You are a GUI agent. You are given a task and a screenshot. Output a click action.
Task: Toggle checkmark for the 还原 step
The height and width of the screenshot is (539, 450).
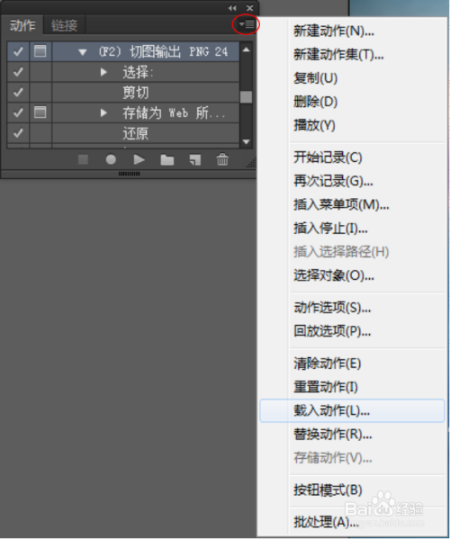tap(18, 132)
